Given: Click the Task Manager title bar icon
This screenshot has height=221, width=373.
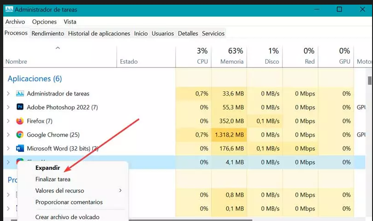Looking at the screenshot, I should click(x=9, y=9).
